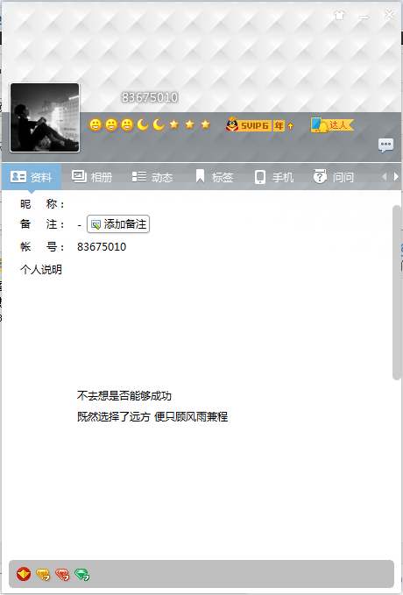Click the yellow diamond icon

(x=43, y=575)
